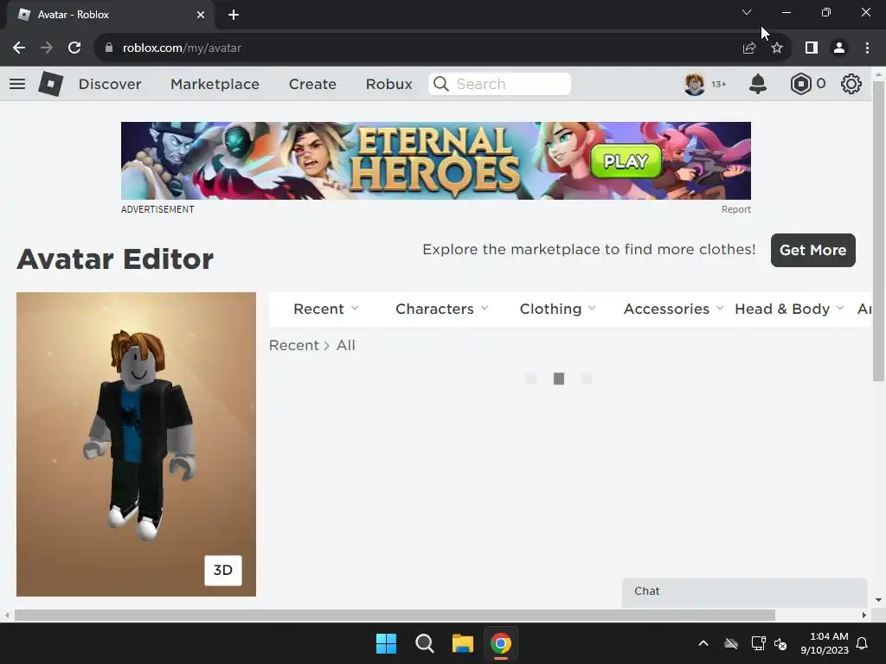This screenshot has height=664, width=886.
Task: Go to the Discover page
Action: 110,84
